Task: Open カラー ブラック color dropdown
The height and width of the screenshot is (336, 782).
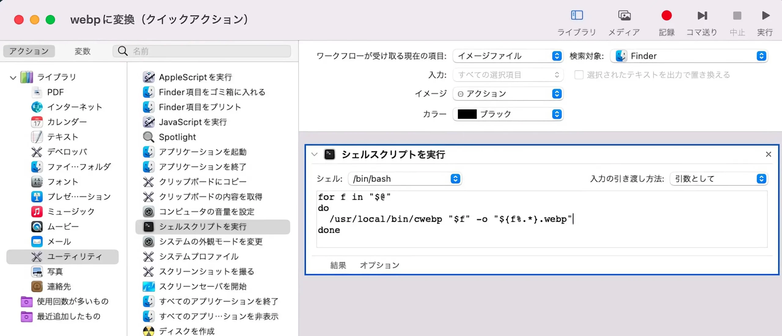Action: (508, 114)
